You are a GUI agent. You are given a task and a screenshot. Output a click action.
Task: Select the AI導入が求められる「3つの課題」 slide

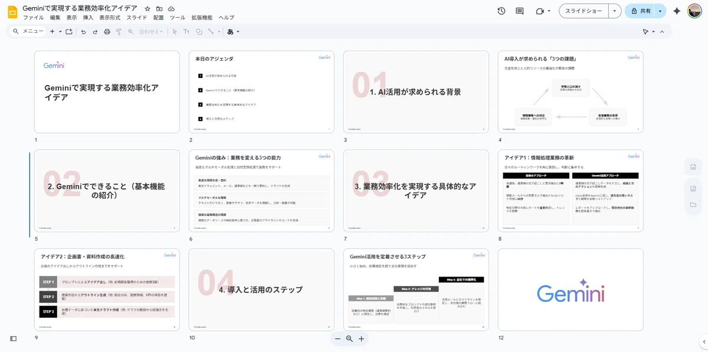coord(571,92)
